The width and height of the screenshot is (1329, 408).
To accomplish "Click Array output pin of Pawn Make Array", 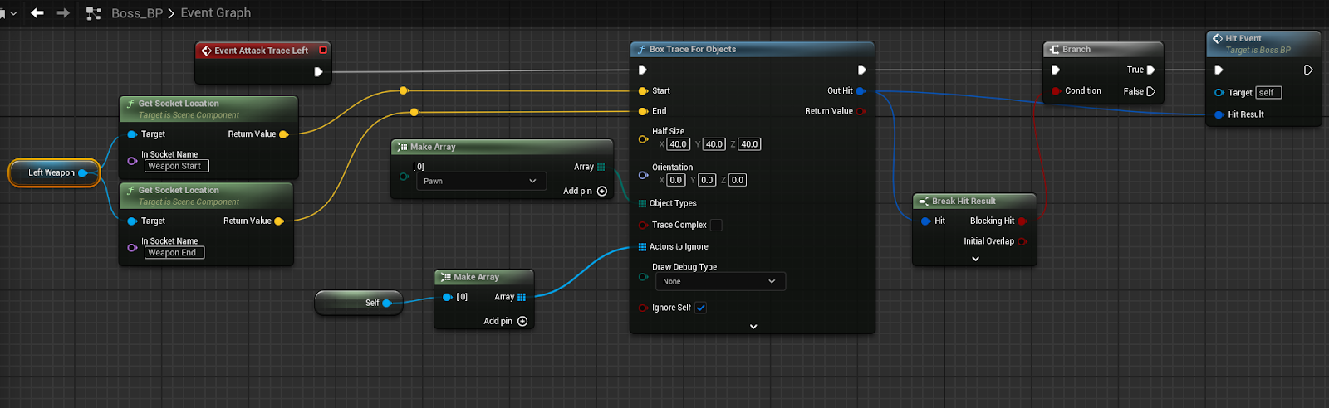I will click(x=601, y=167).
